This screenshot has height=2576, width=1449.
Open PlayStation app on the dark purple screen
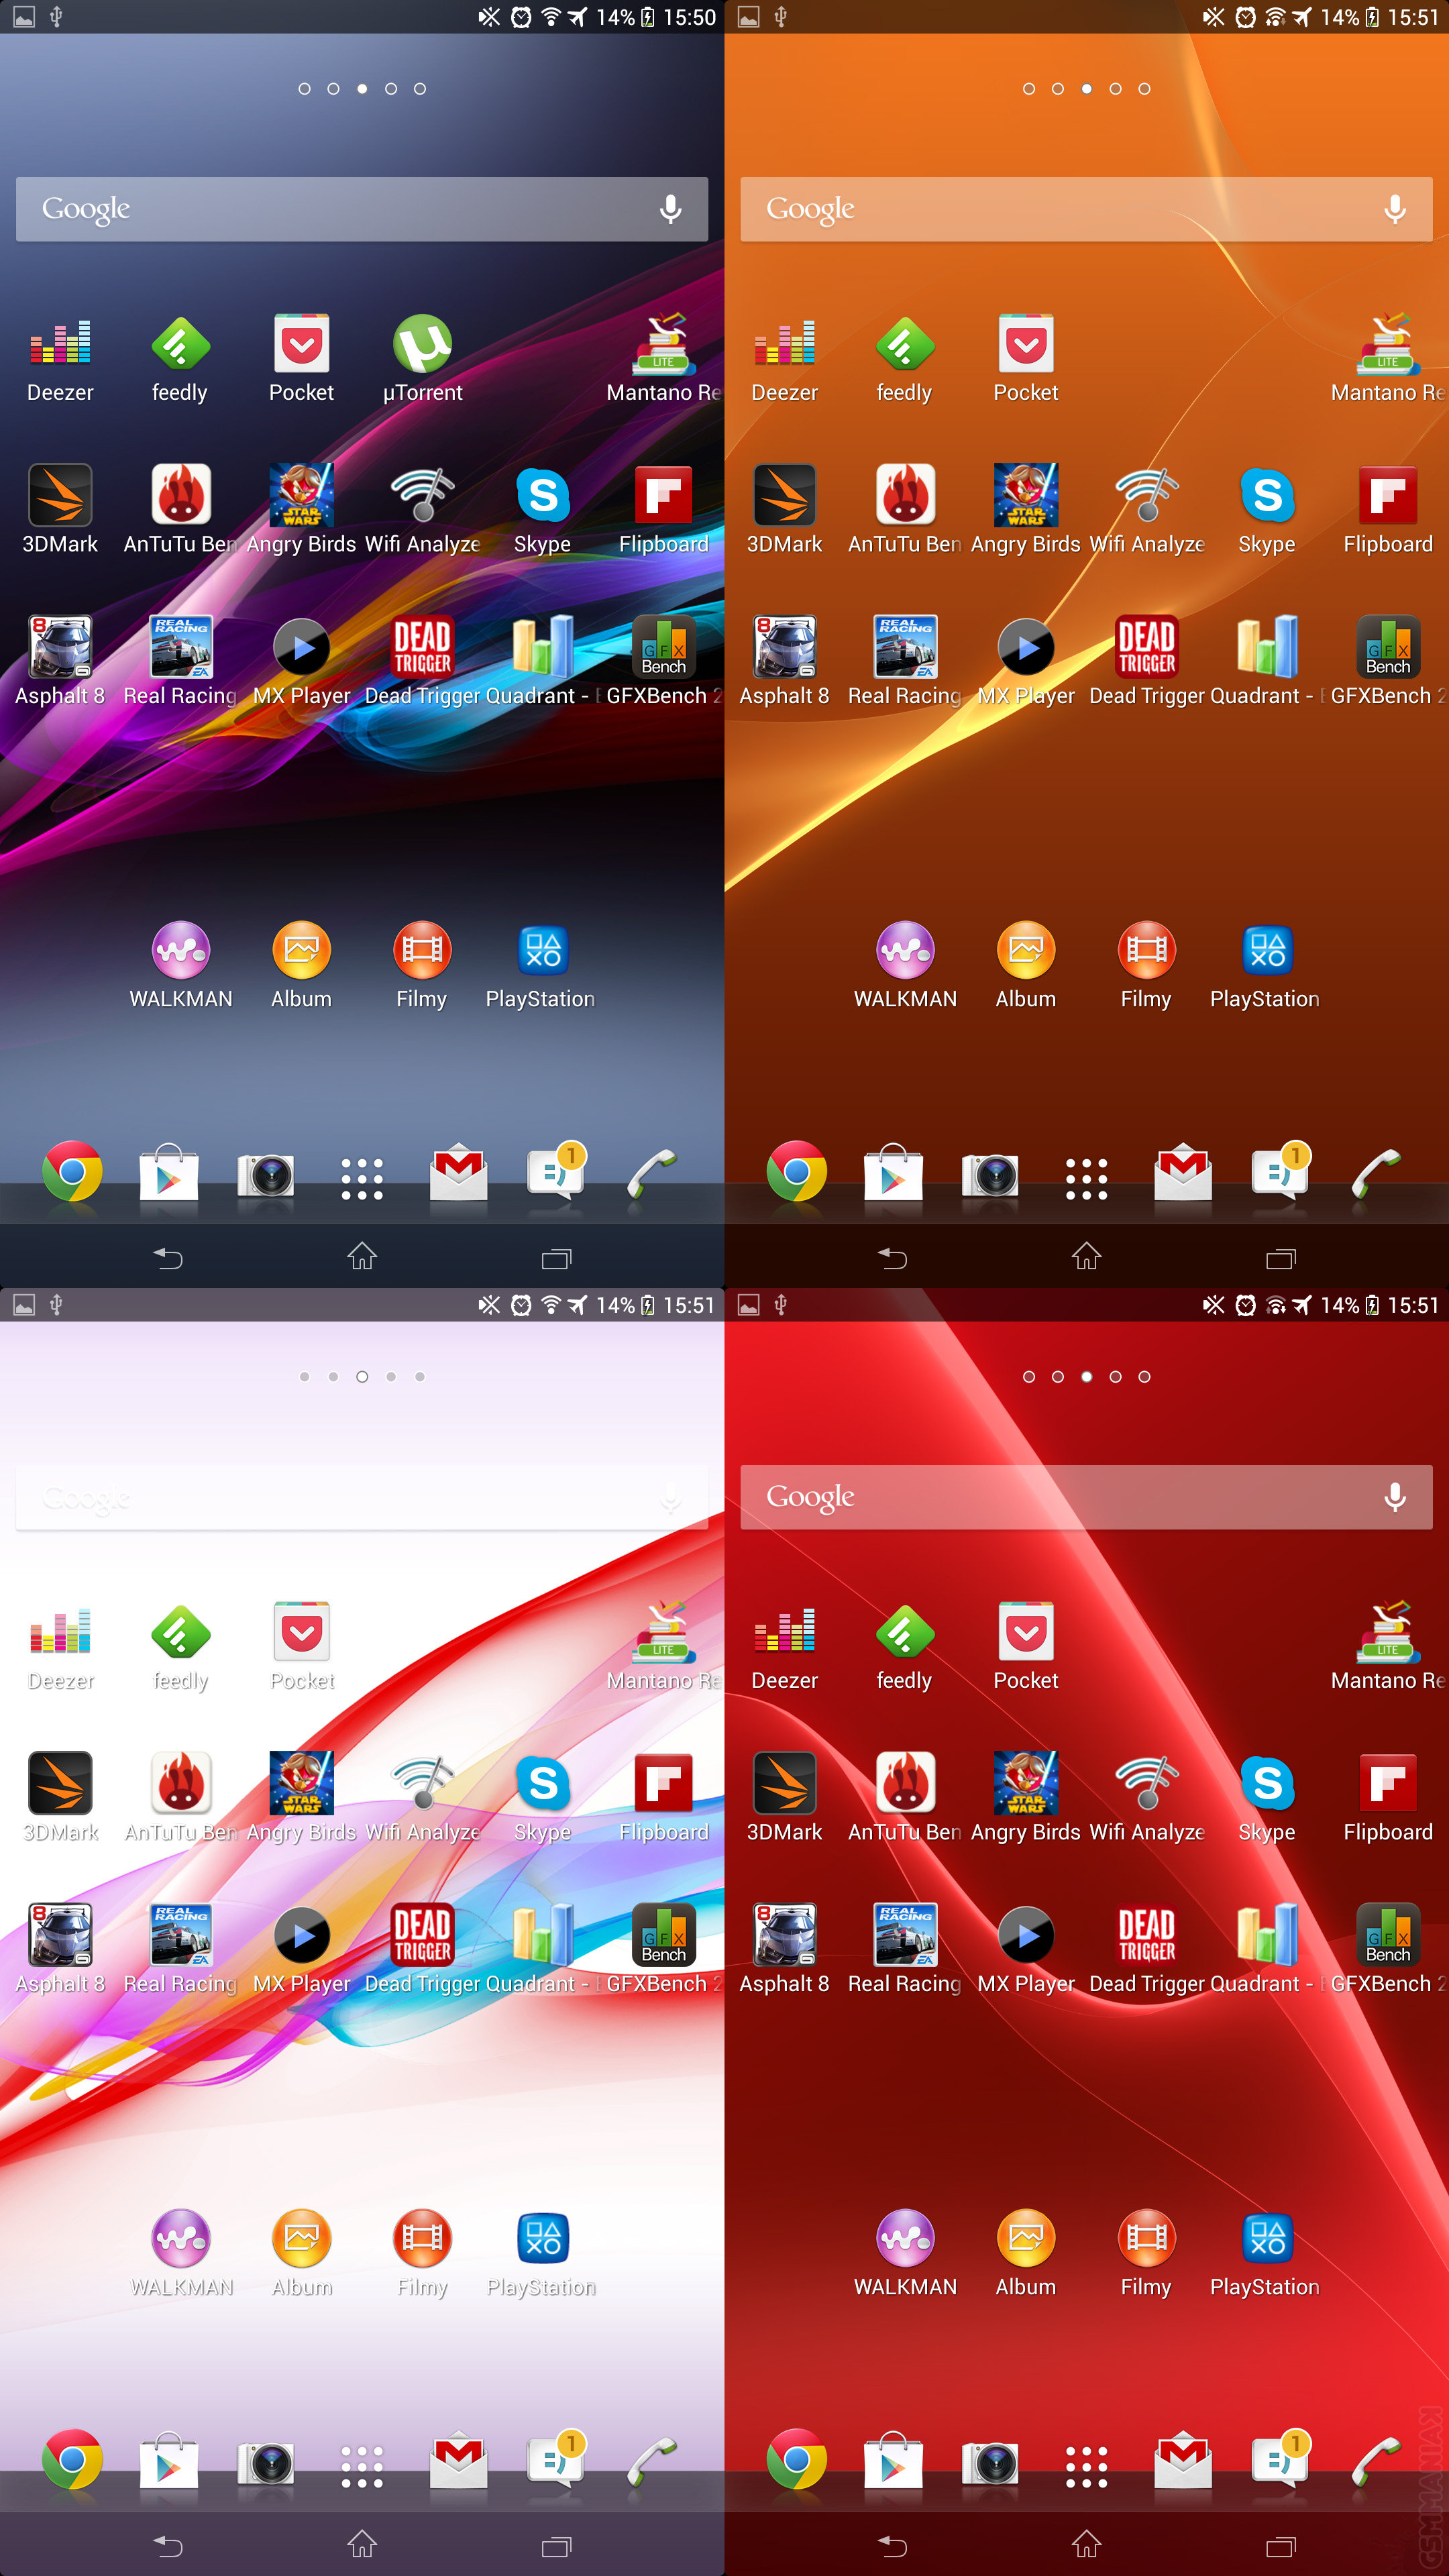(x=542, y=951)
